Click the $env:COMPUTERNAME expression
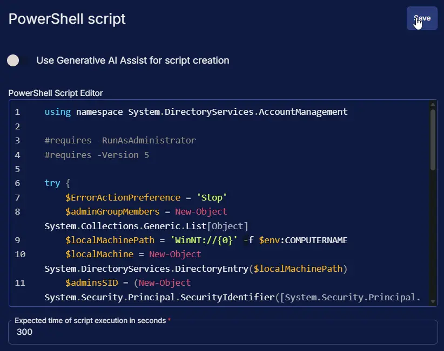444x351 pixels. click(x=303, y=240)
